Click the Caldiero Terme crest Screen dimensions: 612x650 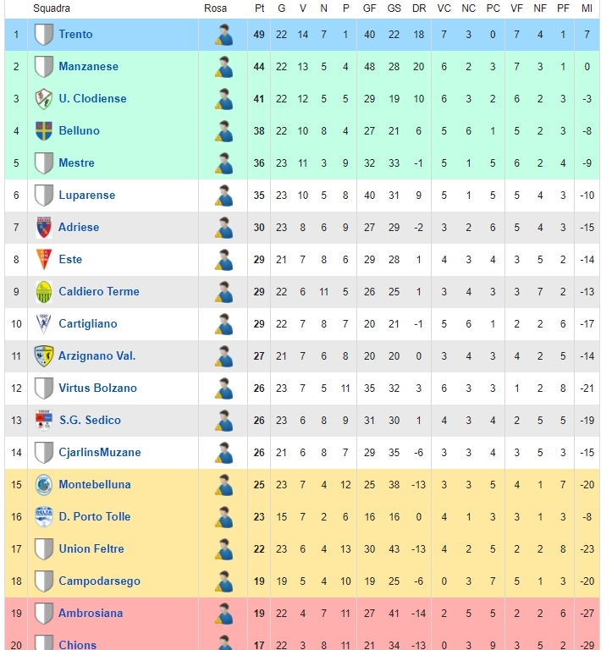(43, 292)
